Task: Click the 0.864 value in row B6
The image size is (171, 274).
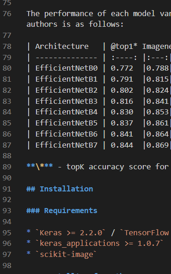Action: click(x=158, y=134)
